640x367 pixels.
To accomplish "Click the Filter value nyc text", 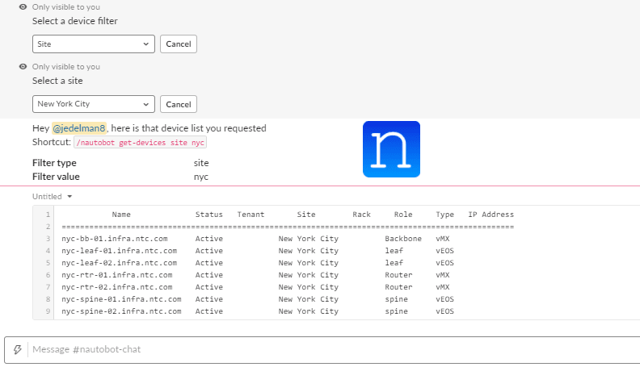I will click(201, 177).
